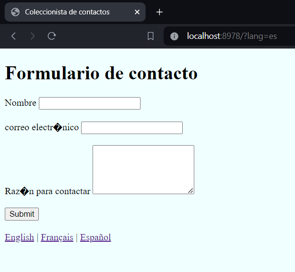Click the correo electrónico label
This screenshot has width=295, height=272.
[42, 127]
